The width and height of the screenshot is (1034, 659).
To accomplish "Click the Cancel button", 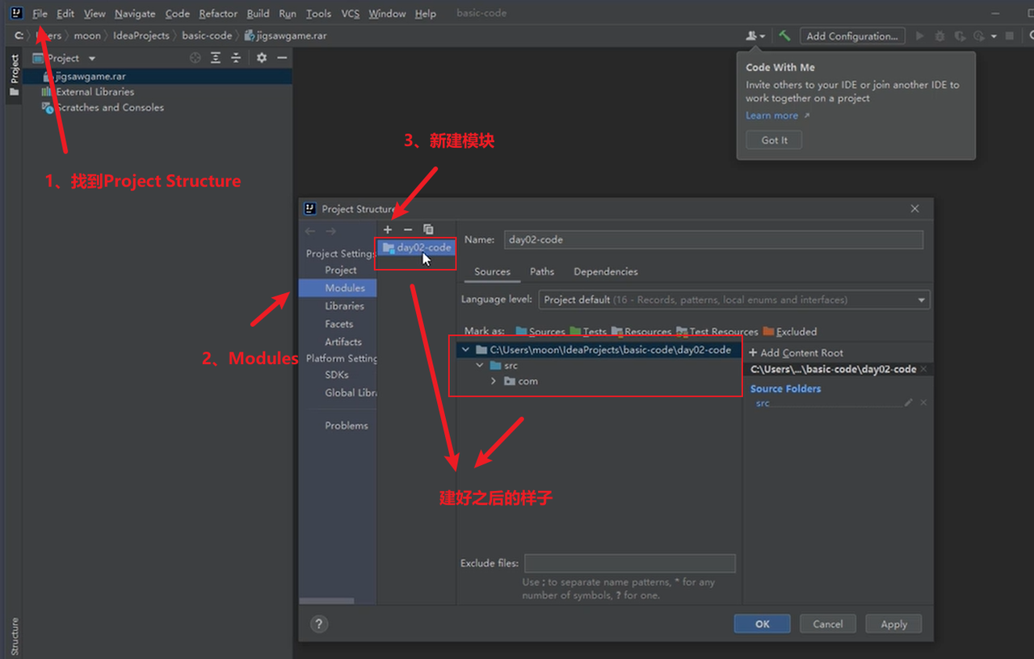I will click(828, 624).
